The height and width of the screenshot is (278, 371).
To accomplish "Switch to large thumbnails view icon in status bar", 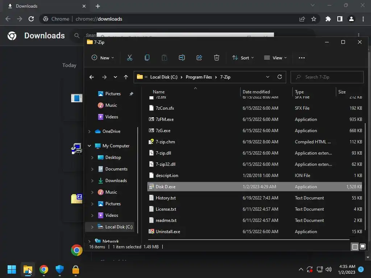I will pyautogui.click(x=362, y=247).
